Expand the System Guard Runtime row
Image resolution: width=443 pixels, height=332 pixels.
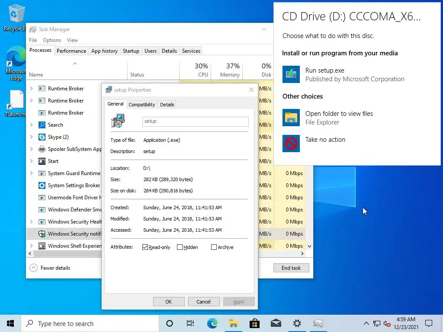[31, 173]
